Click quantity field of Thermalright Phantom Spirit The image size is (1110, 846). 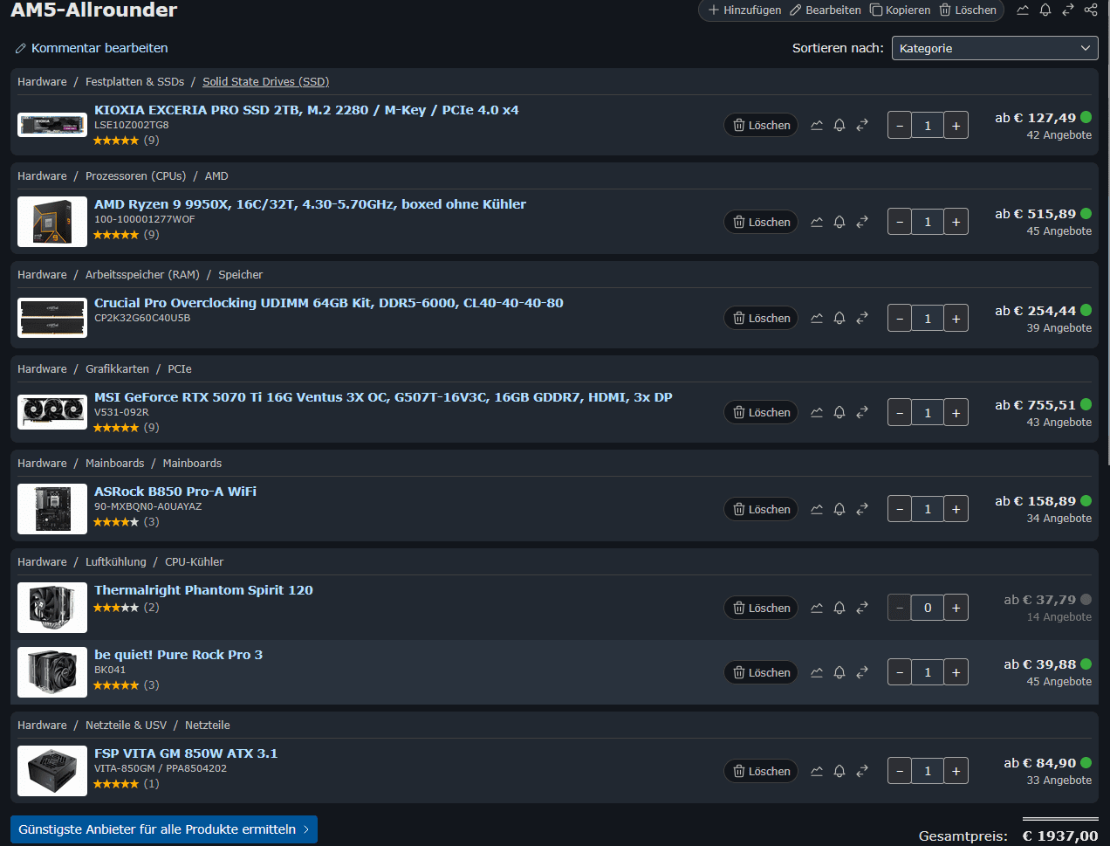pos(928,608)
